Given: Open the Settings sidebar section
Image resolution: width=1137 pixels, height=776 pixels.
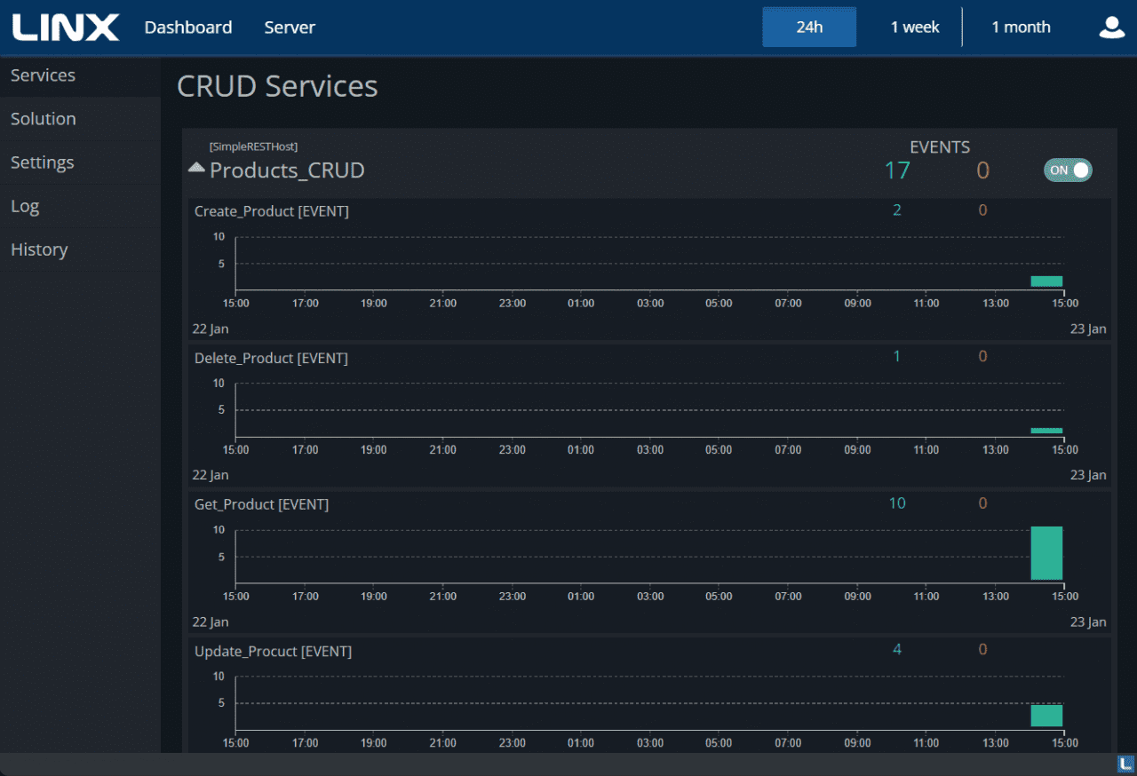Looking at the screenshot, I should (42, 162).
